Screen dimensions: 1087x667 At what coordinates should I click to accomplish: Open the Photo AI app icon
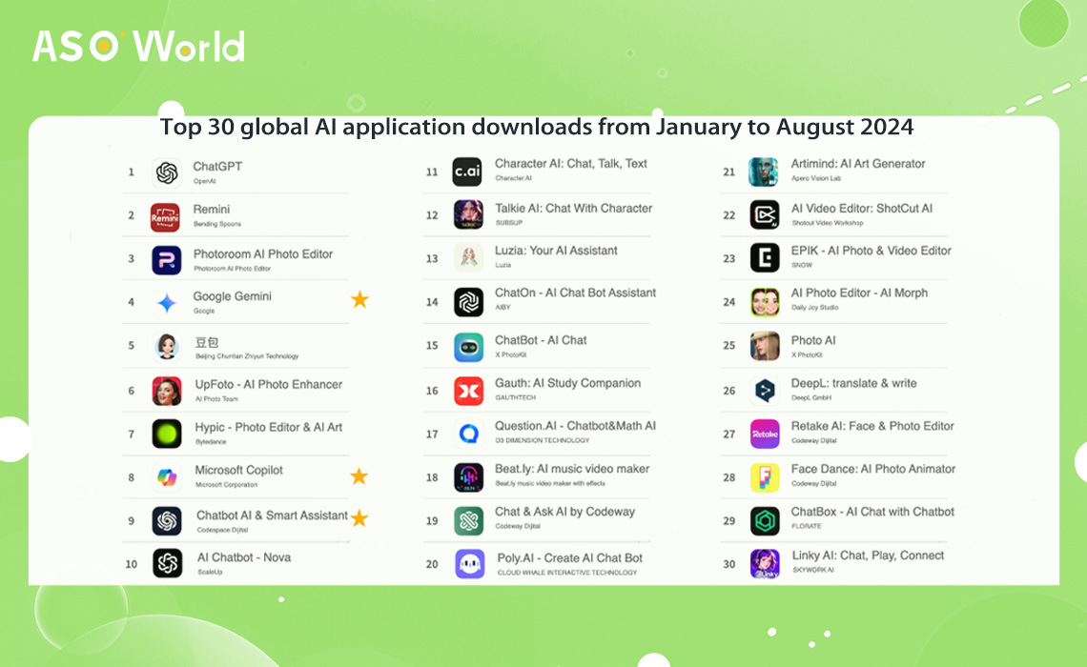[764, 346]
